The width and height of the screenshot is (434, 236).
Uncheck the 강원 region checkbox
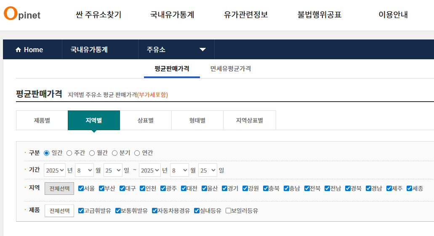[245, 188]
